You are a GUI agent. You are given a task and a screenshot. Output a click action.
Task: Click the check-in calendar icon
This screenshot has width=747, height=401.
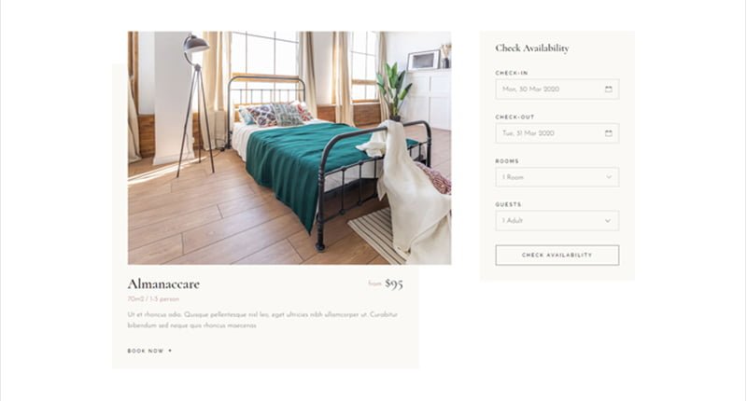click(609, 89)
